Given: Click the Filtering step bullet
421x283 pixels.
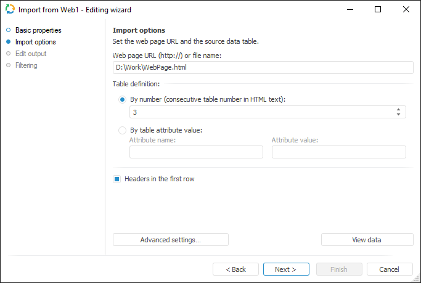Looking at the screenshot, I should [9, 65].
